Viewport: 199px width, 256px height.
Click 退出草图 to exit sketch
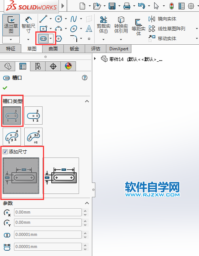tap(11, 25)
